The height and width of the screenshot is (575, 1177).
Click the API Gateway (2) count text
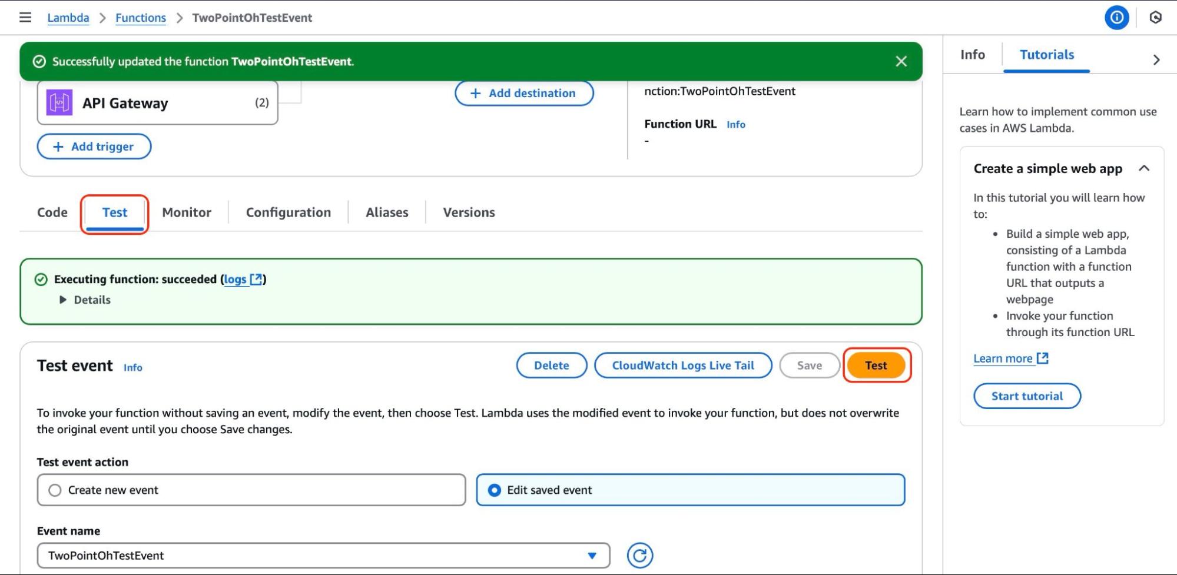[x=262, y=103]
